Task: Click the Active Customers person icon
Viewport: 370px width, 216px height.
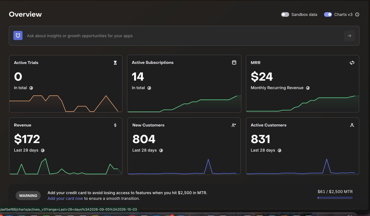Action: 352,125
